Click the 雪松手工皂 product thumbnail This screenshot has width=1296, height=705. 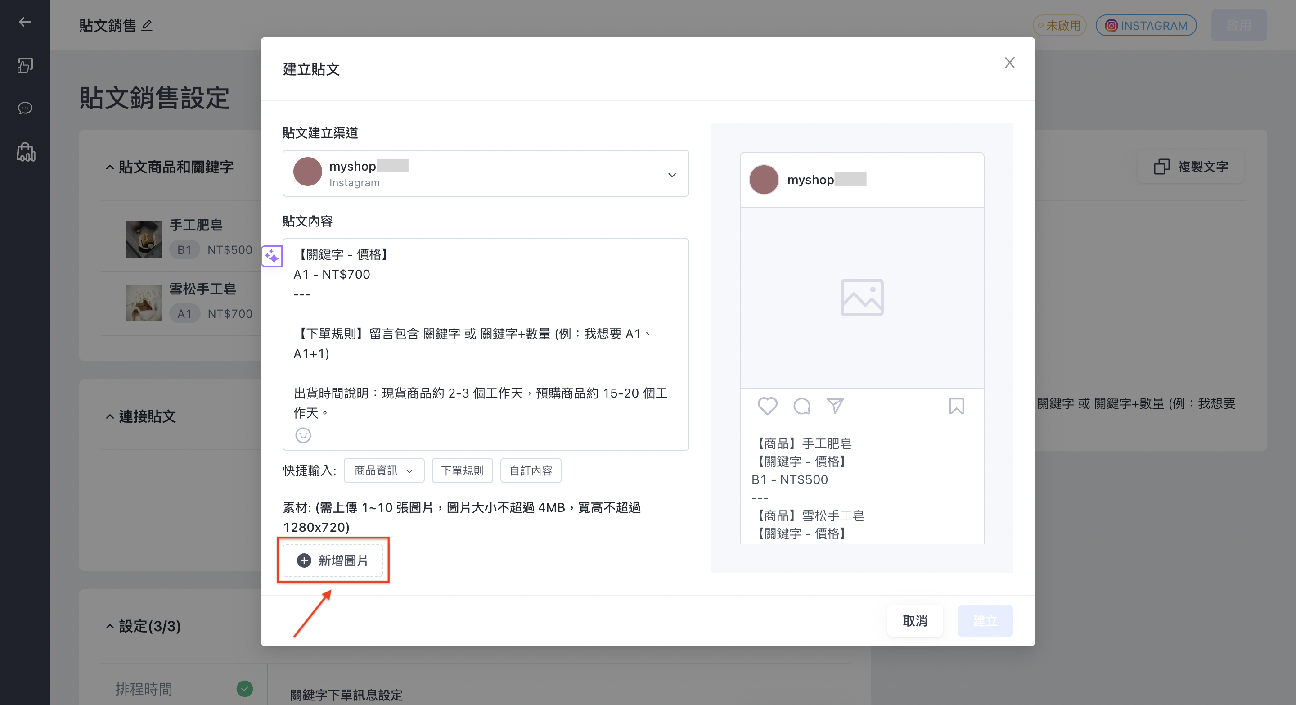pyautogui.click(x=144, y=303)
